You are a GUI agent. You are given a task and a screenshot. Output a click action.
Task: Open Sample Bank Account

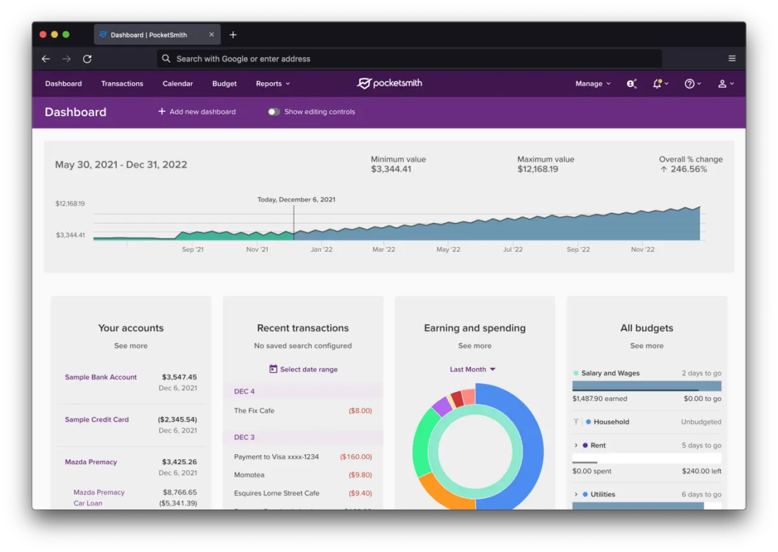[x=100, y=377]
